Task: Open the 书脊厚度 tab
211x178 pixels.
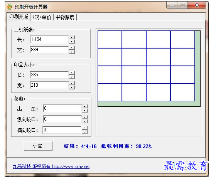Action: (x=65, y=17)
